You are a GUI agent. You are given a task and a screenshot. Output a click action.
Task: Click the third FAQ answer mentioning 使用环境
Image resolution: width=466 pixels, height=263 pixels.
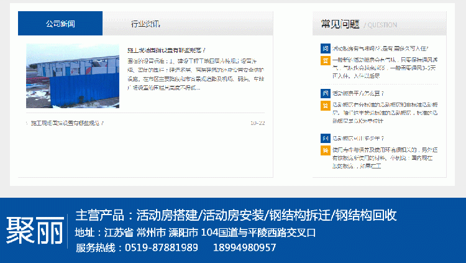385,158
